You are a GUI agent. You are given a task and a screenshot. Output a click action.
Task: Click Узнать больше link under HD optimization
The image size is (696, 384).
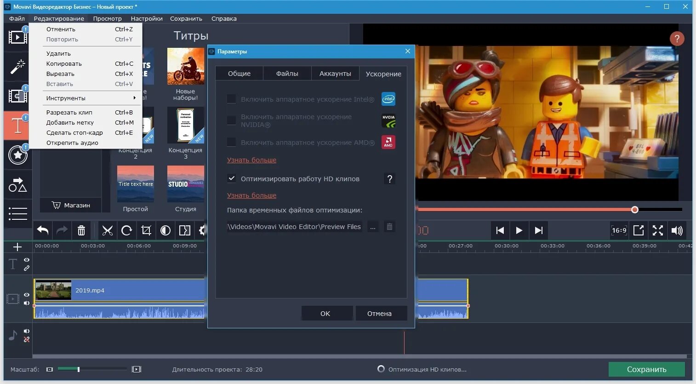(251, 195)
